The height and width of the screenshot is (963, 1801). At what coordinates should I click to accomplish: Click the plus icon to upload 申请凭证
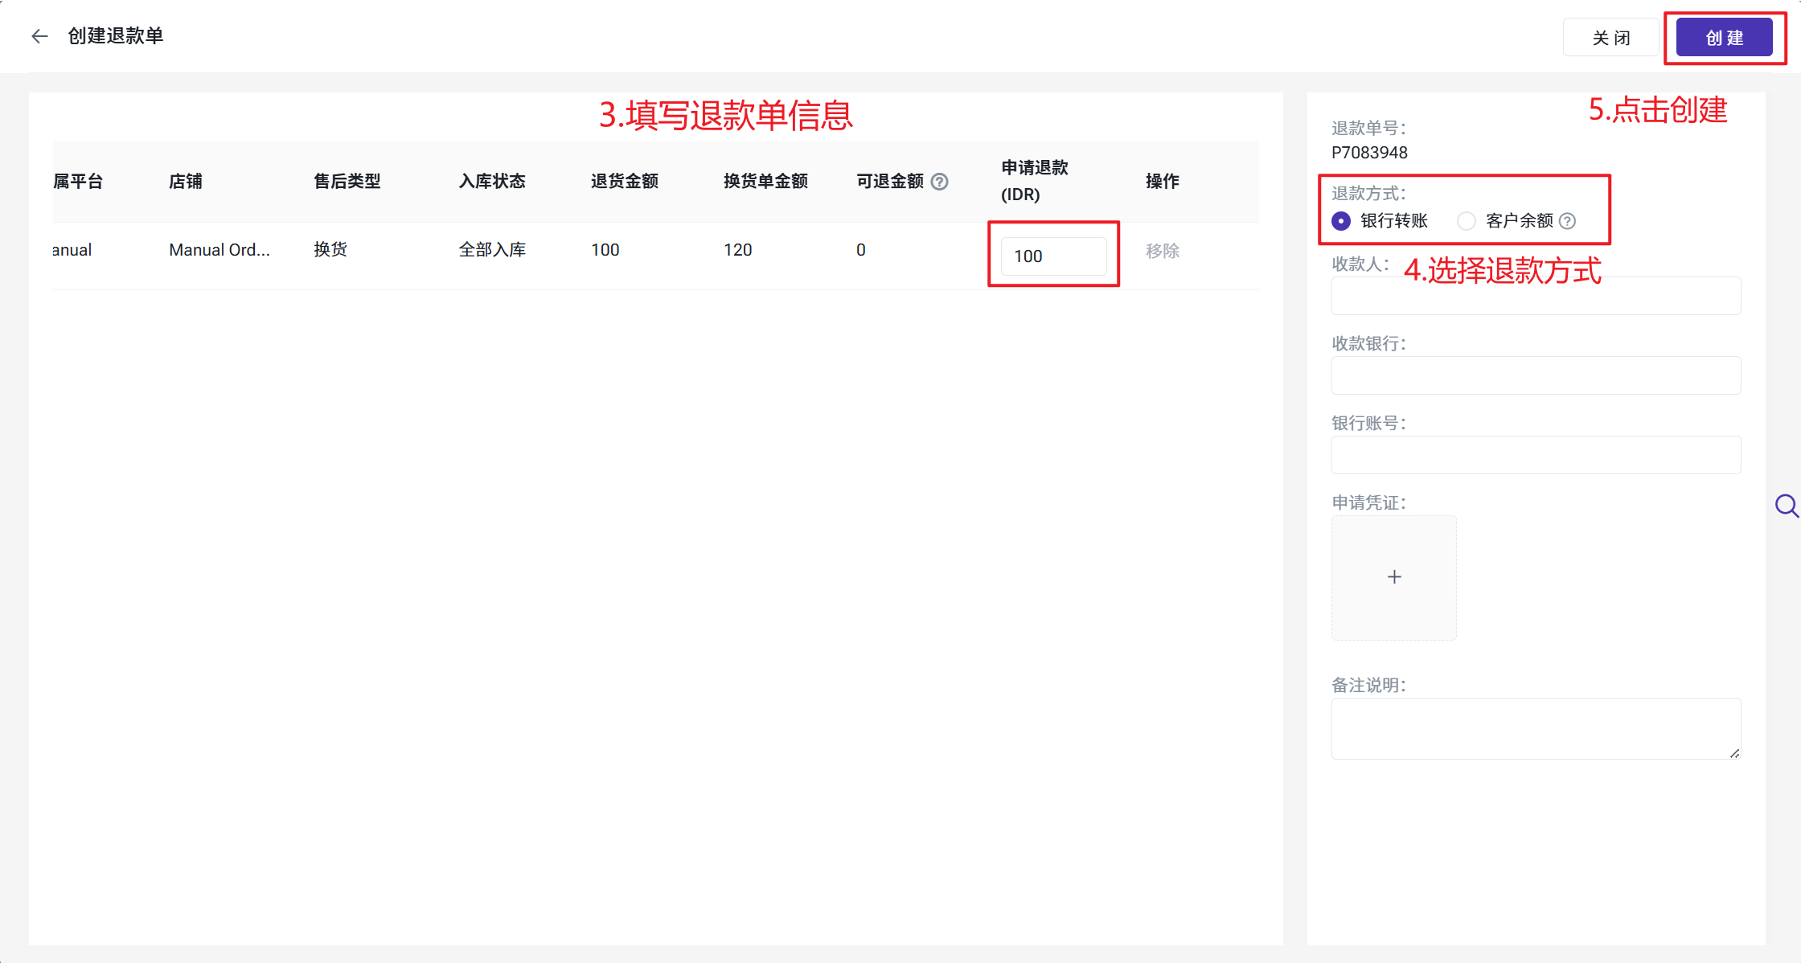tap(1394, 577)
